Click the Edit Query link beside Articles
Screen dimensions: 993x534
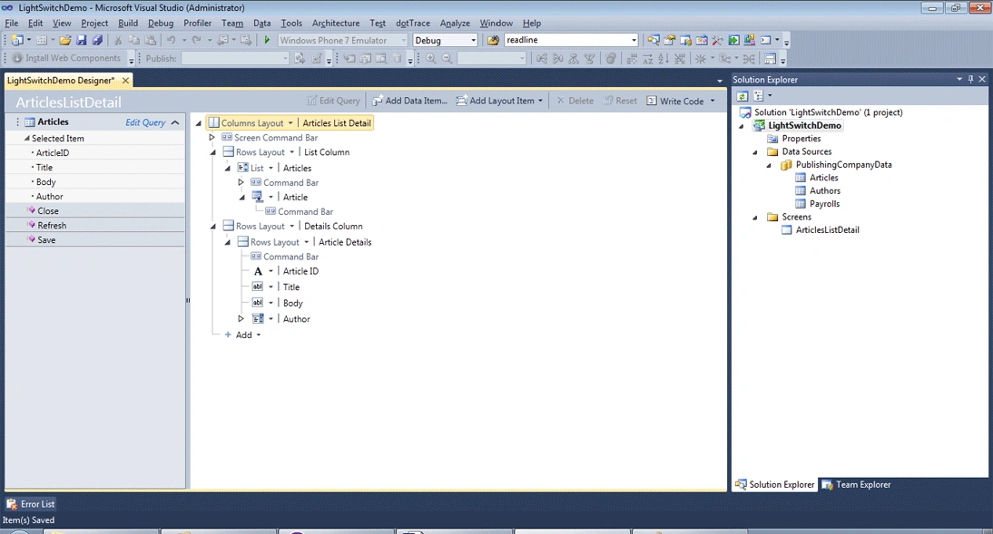click(145, 122)
